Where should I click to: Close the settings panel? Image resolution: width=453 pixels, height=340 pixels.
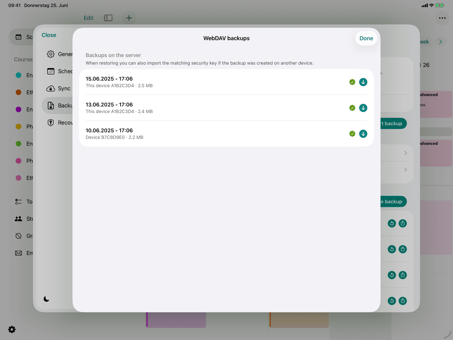[49, 35]
